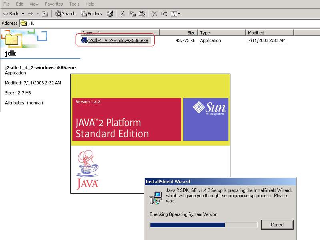Click the Delete X icon

click(x=154, y=14)
